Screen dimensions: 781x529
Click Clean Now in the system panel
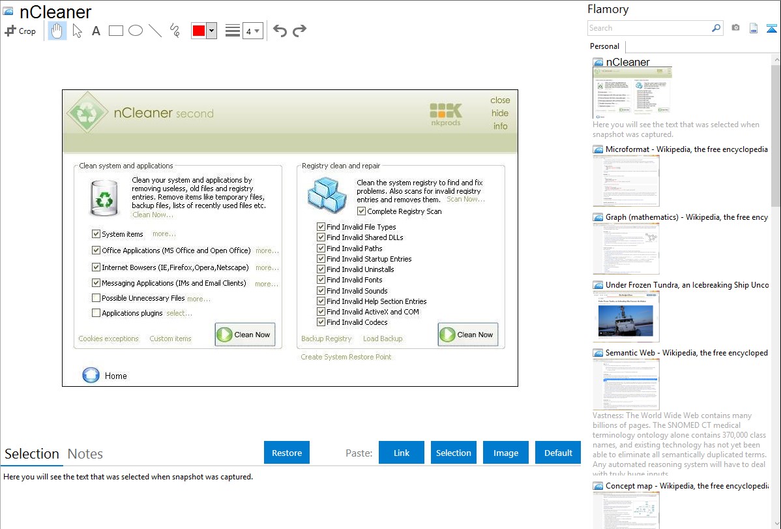coord(245,335)
